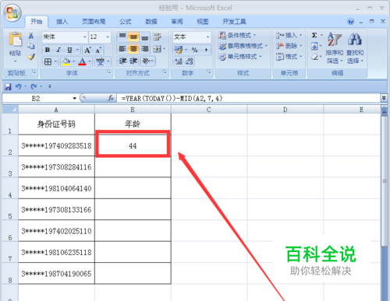Open the Office button menu
Screen dimensions: 390x301
12,12
